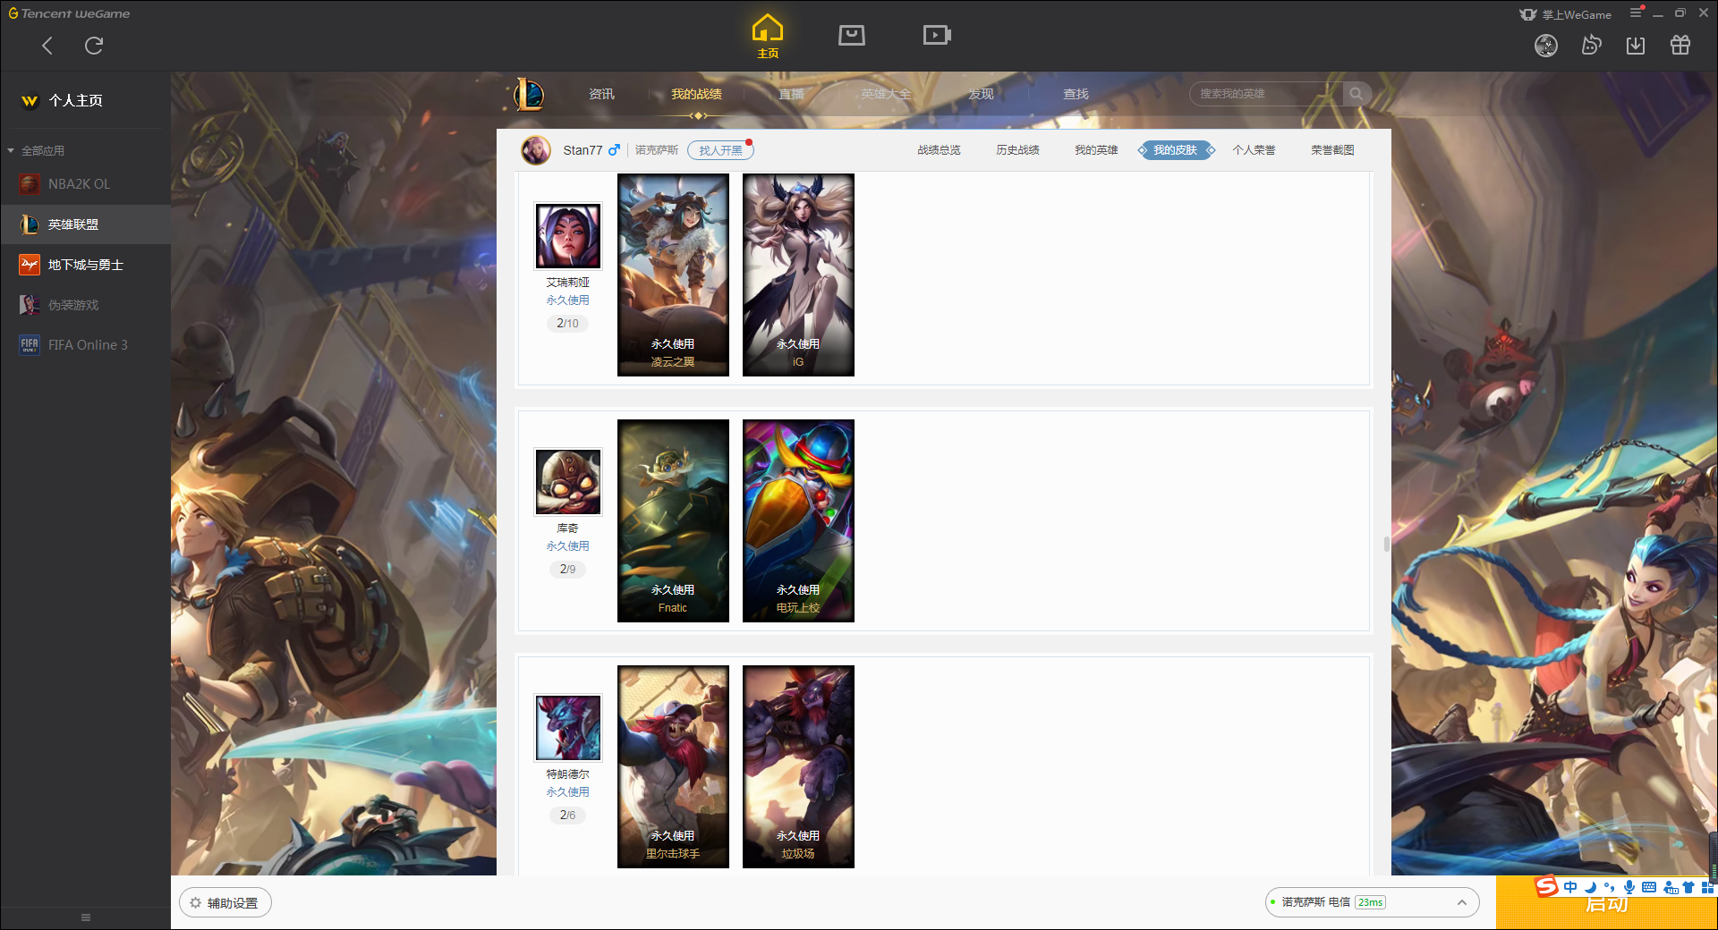The width and height of the screenshot is (1718, 930).
Task: Open the 垃圾场 skin card
Action: click(798, 766)
